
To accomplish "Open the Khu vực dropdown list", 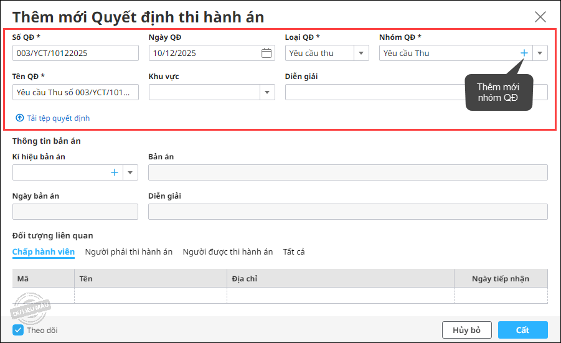I will (x=267, y=92).
